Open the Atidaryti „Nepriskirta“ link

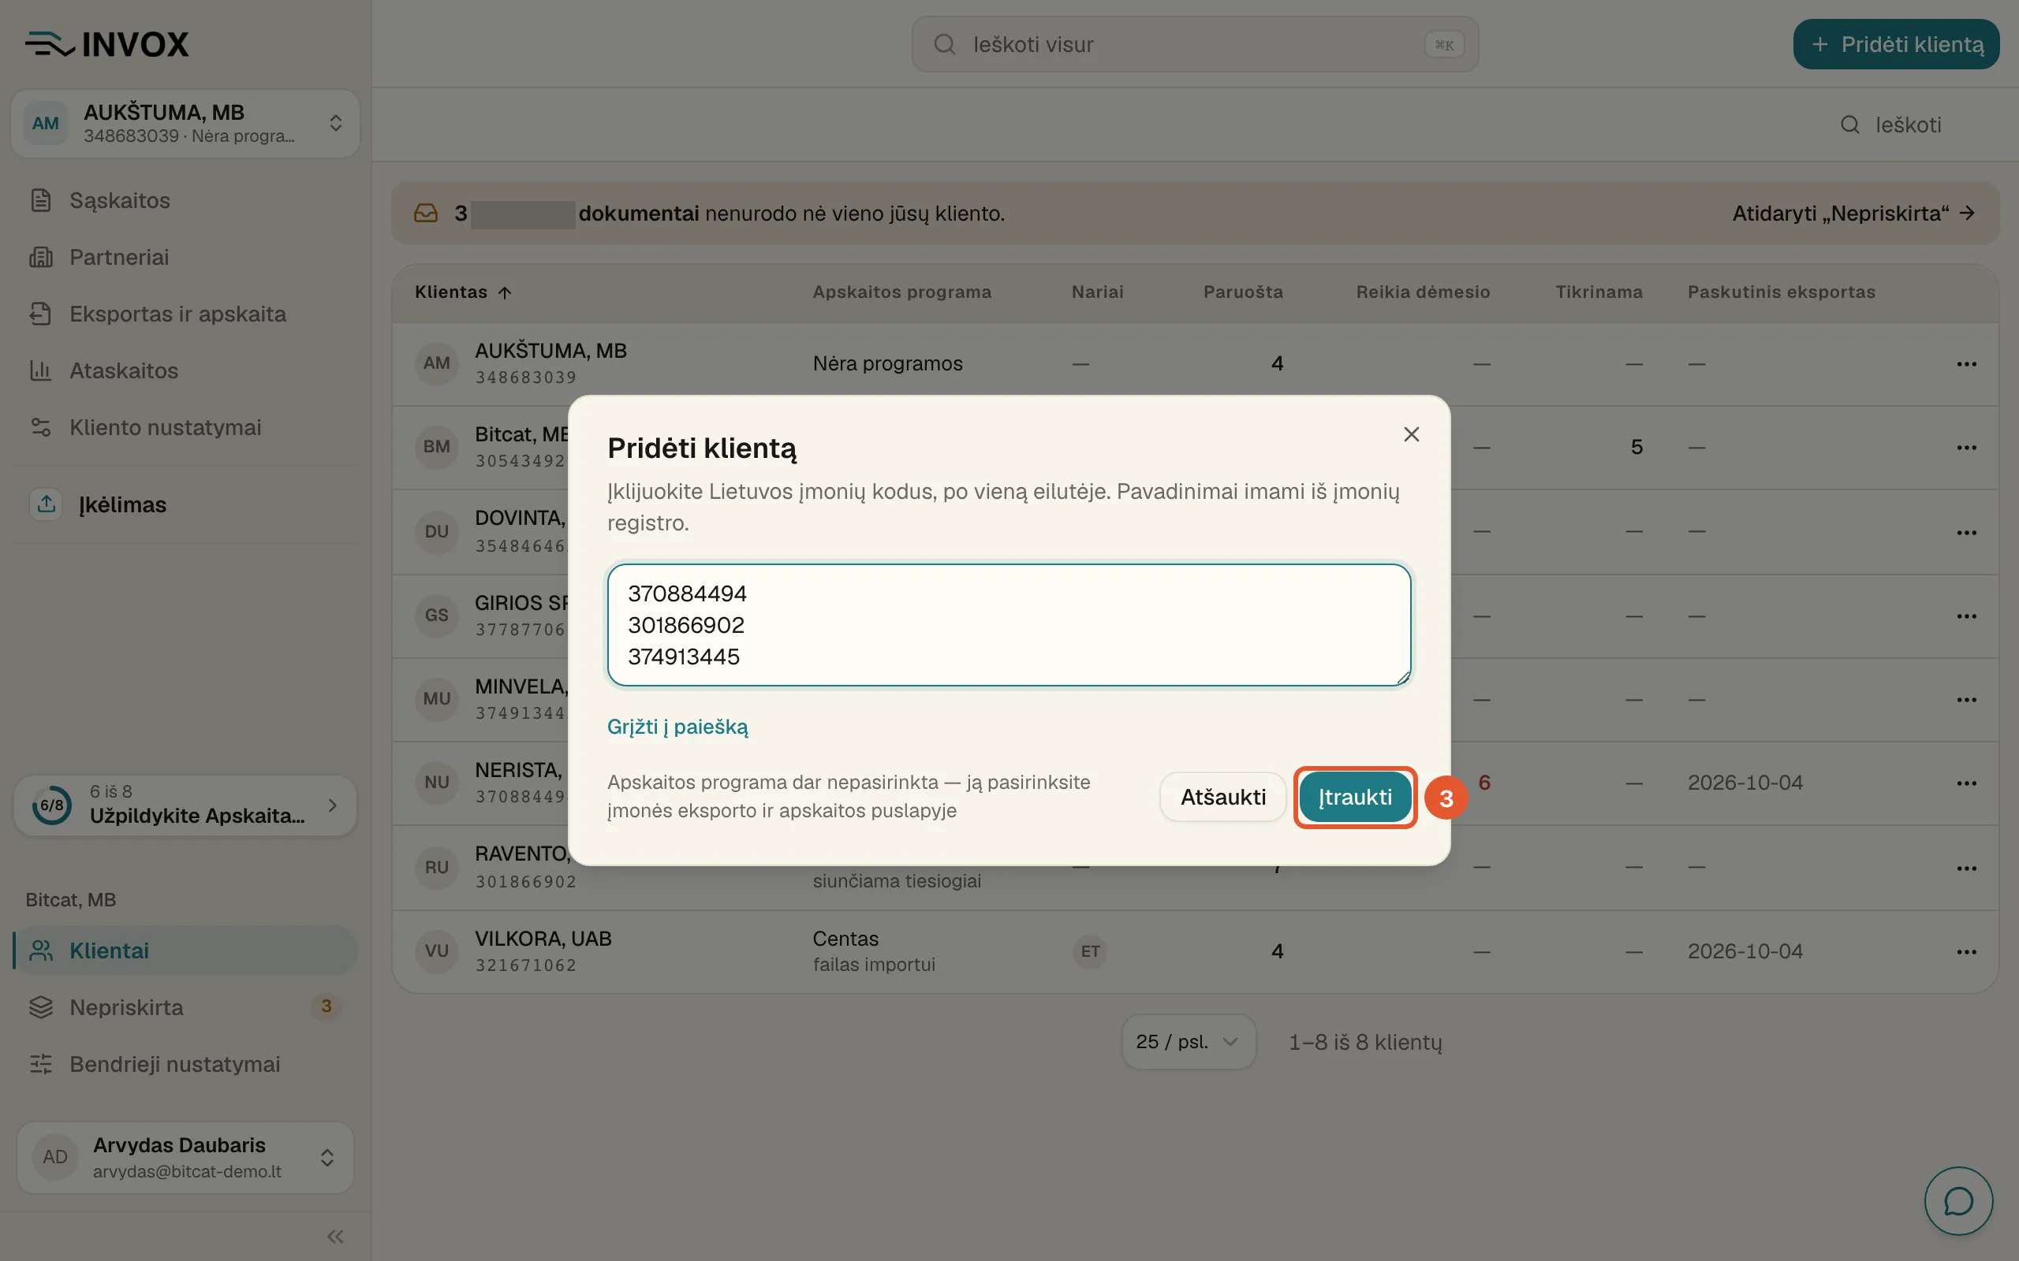pos(1853,214)
